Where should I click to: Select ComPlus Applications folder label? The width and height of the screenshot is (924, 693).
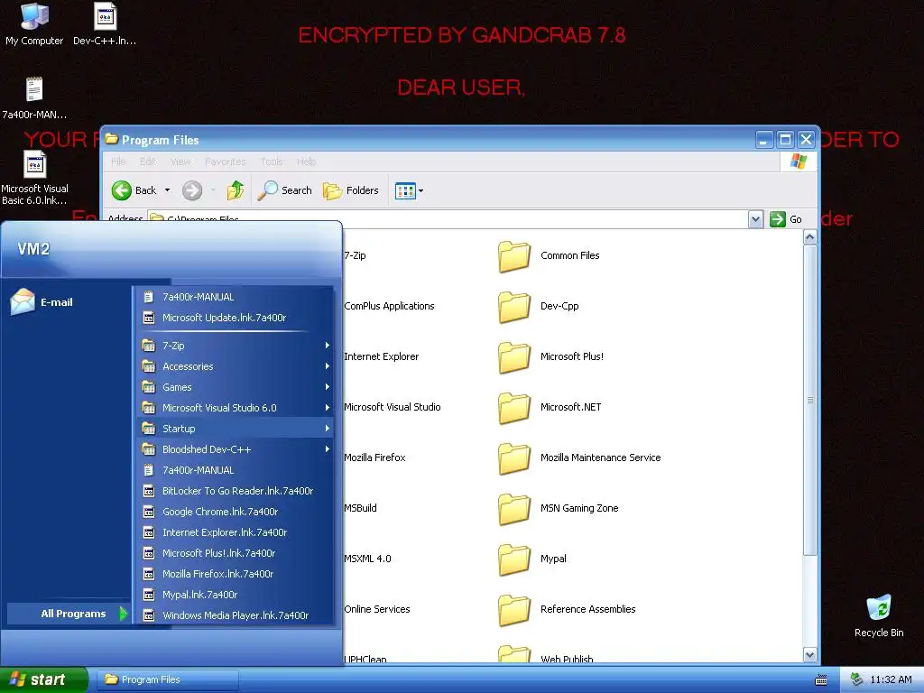[389, 307]
